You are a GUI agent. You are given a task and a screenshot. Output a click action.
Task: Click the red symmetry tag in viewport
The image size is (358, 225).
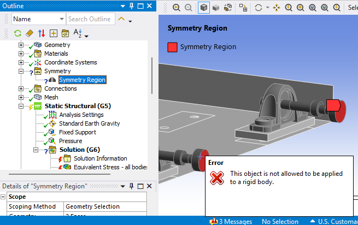pyautogui.click(x=333, y=105)
